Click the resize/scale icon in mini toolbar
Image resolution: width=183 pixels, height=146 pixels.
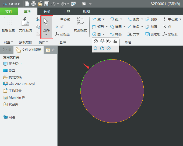(x=96, y=41)
